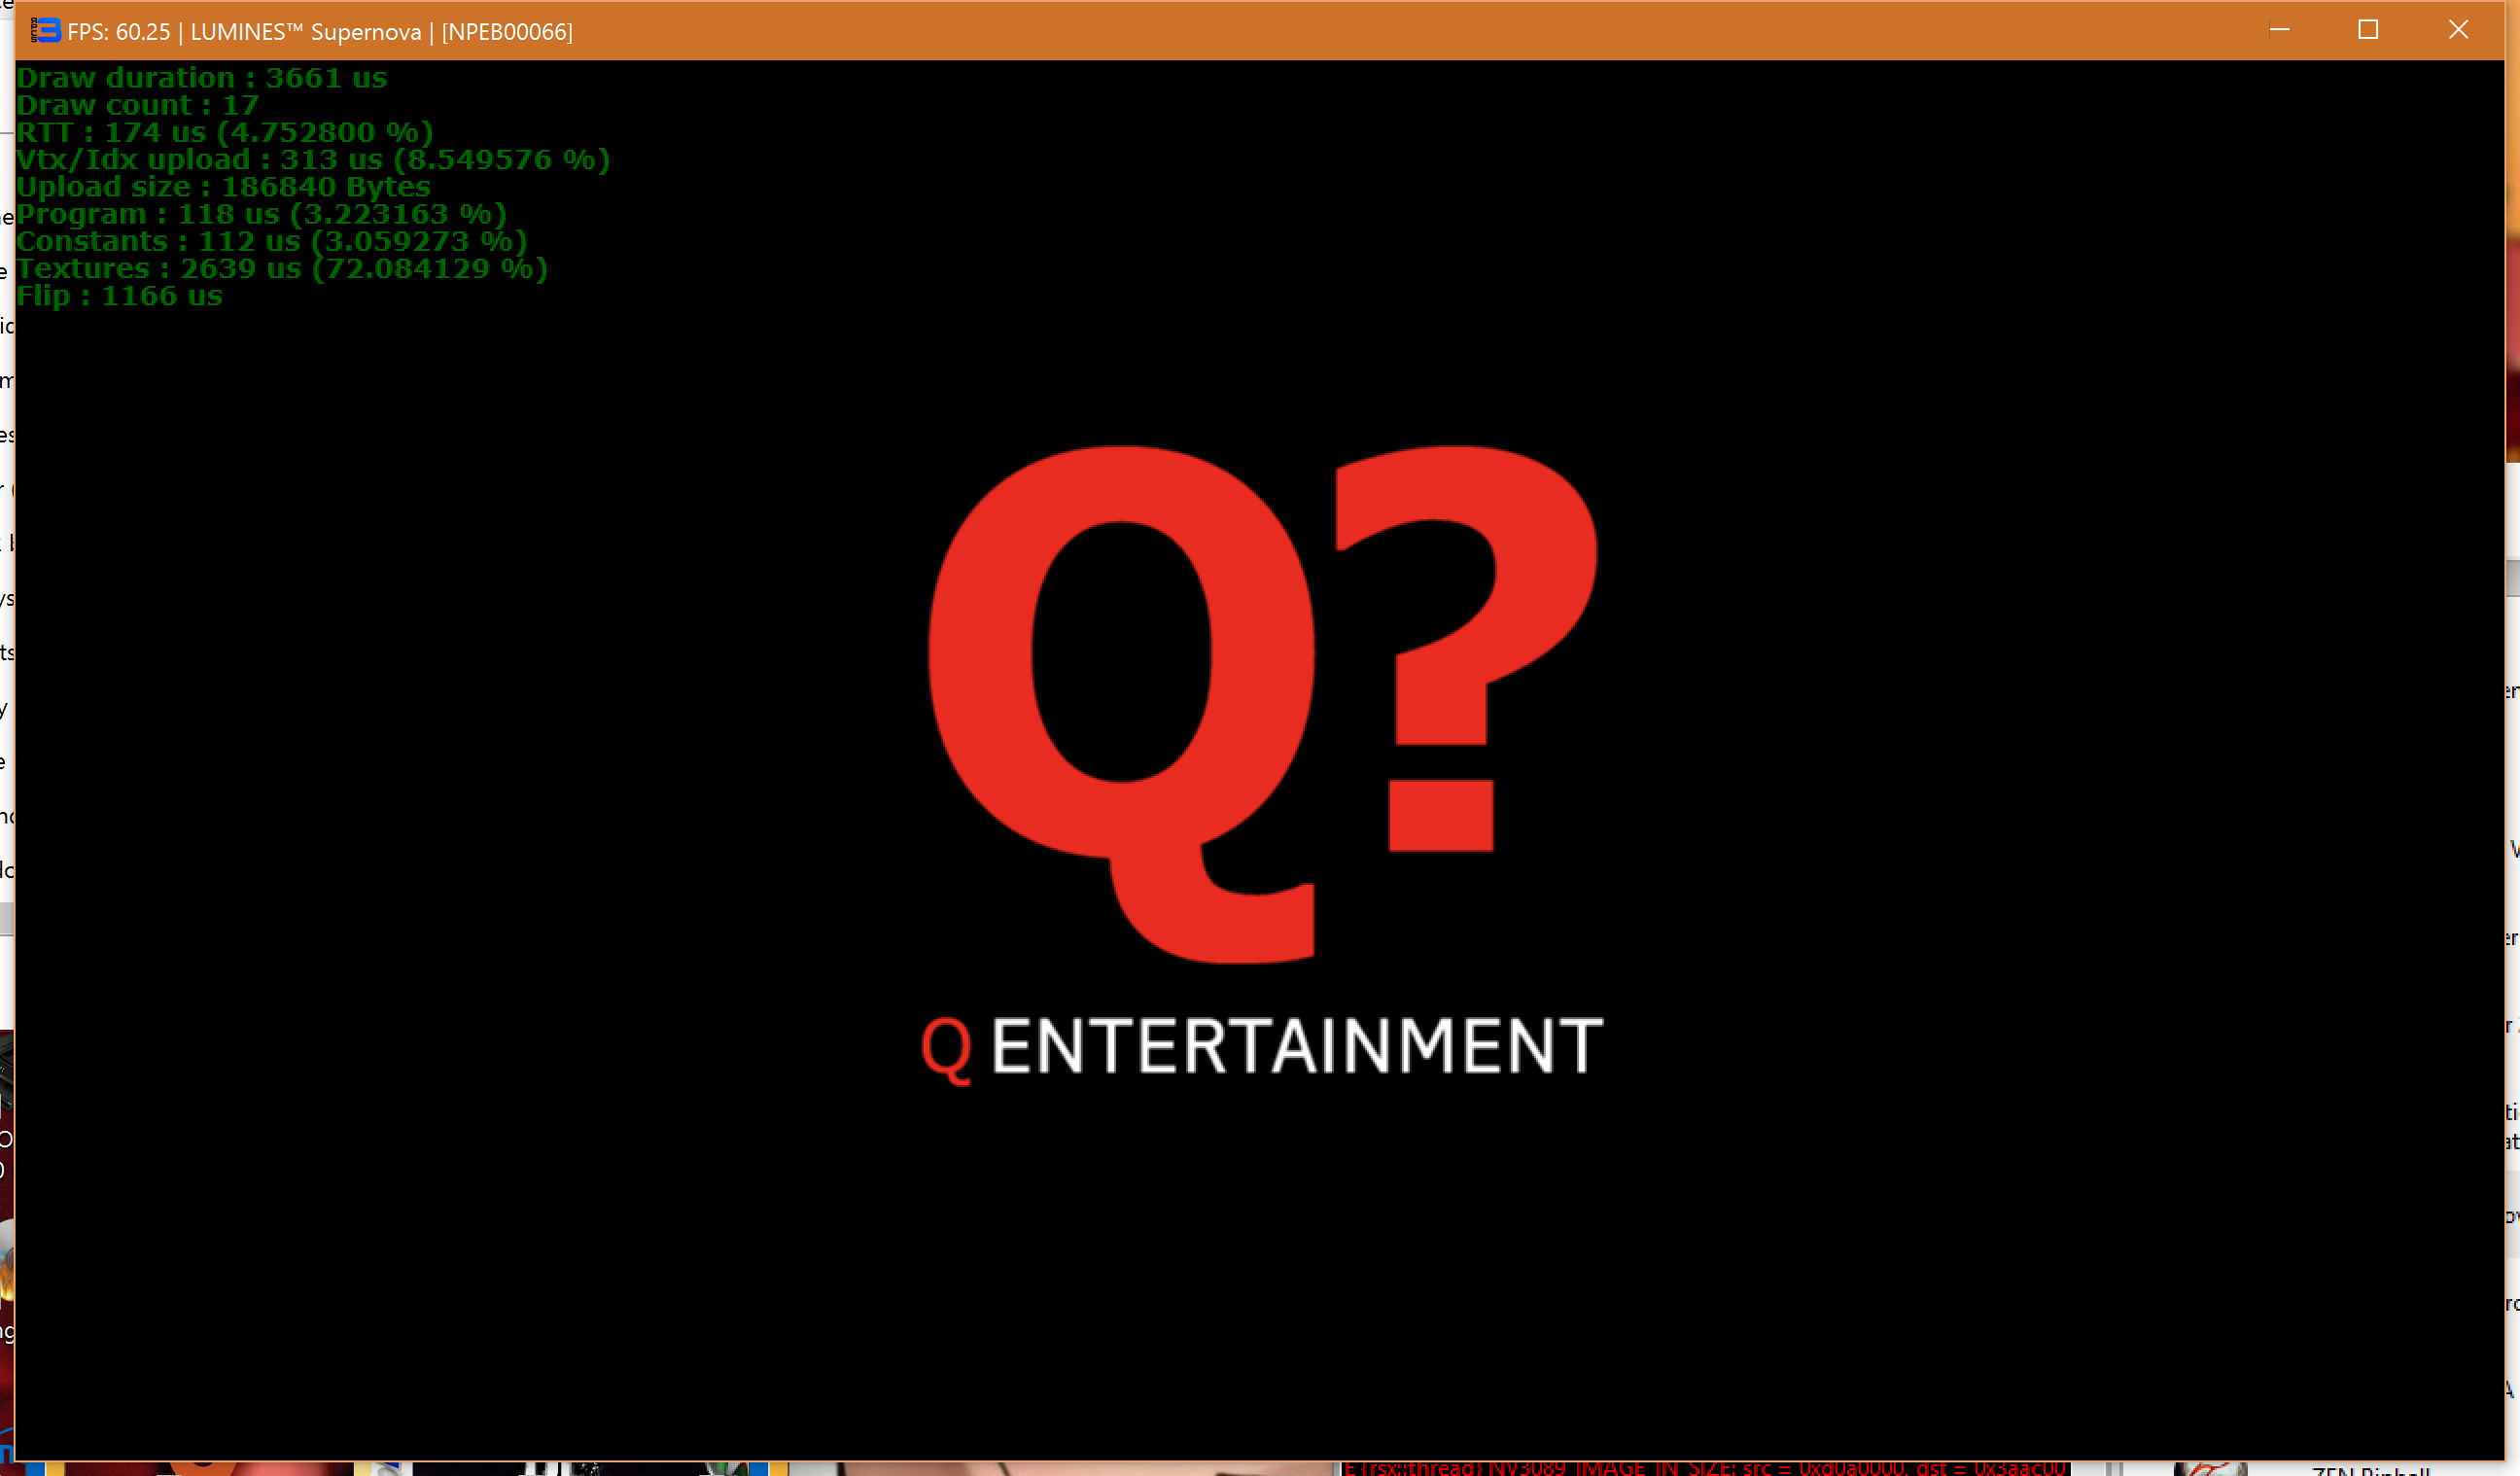Viewport: 2520px width, 1476px height.
Task: Click the 'Textures : 2639 us' overlay line
Action: point(282,268)
